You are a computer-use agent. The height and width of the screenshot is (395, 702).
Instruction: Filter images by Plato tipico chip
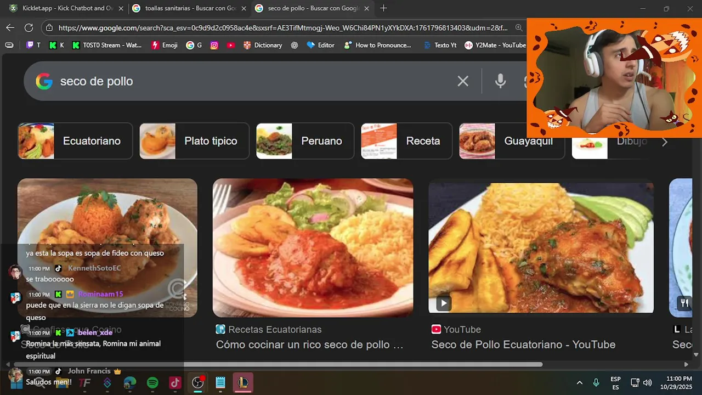(x=194, y=141)
